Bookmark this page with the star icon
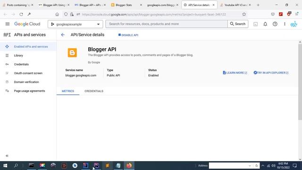Viewport: 302px width, 170px height. click(244, 14)
